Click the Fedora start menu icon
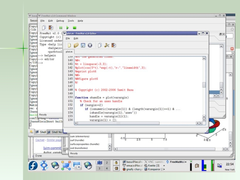This screenshot has height=180, width=240. coord(33,165)
